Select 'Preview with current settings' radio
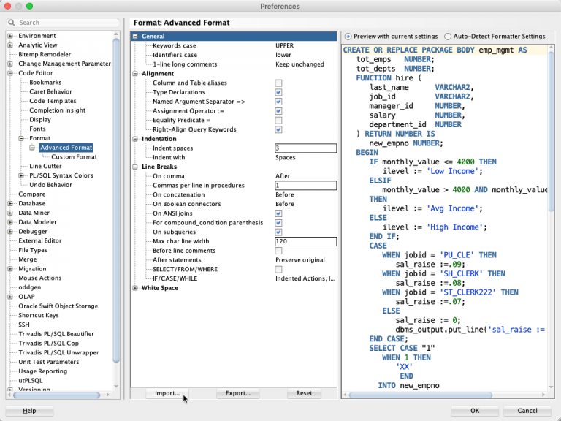This screenshot has height=421, width=561. [348, 37]
